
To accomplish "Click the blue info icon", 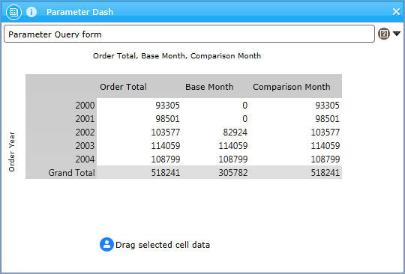I will coord(31,12).
